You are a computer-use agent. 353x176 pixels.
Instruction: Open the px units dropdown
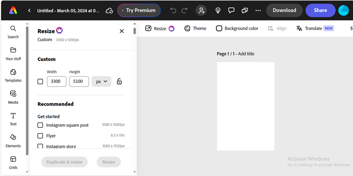tap(101, 81)
